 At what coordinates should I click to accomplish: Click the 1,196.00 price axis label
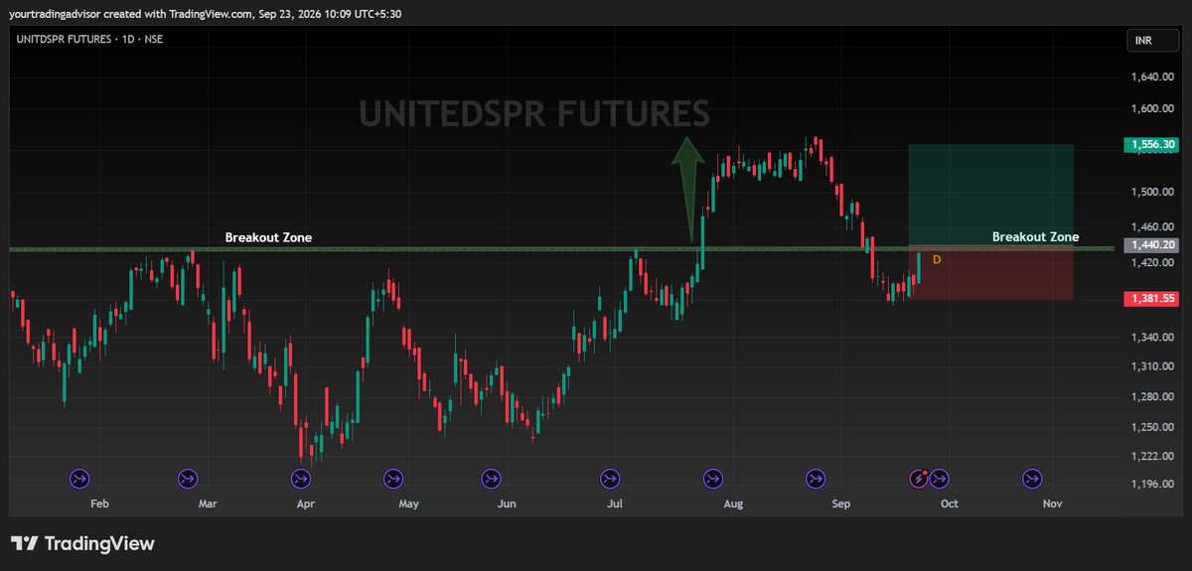point(1152,484)
